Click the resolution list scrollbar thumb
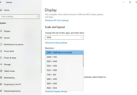 click(x=83, y=59)
